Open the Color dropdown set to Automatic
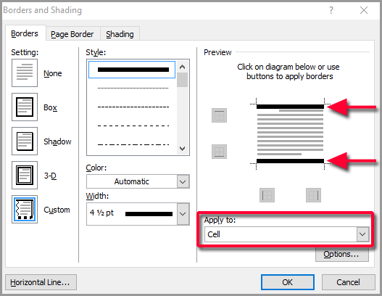The width and height of the screenshot is (382, 296). pos(138,181)
